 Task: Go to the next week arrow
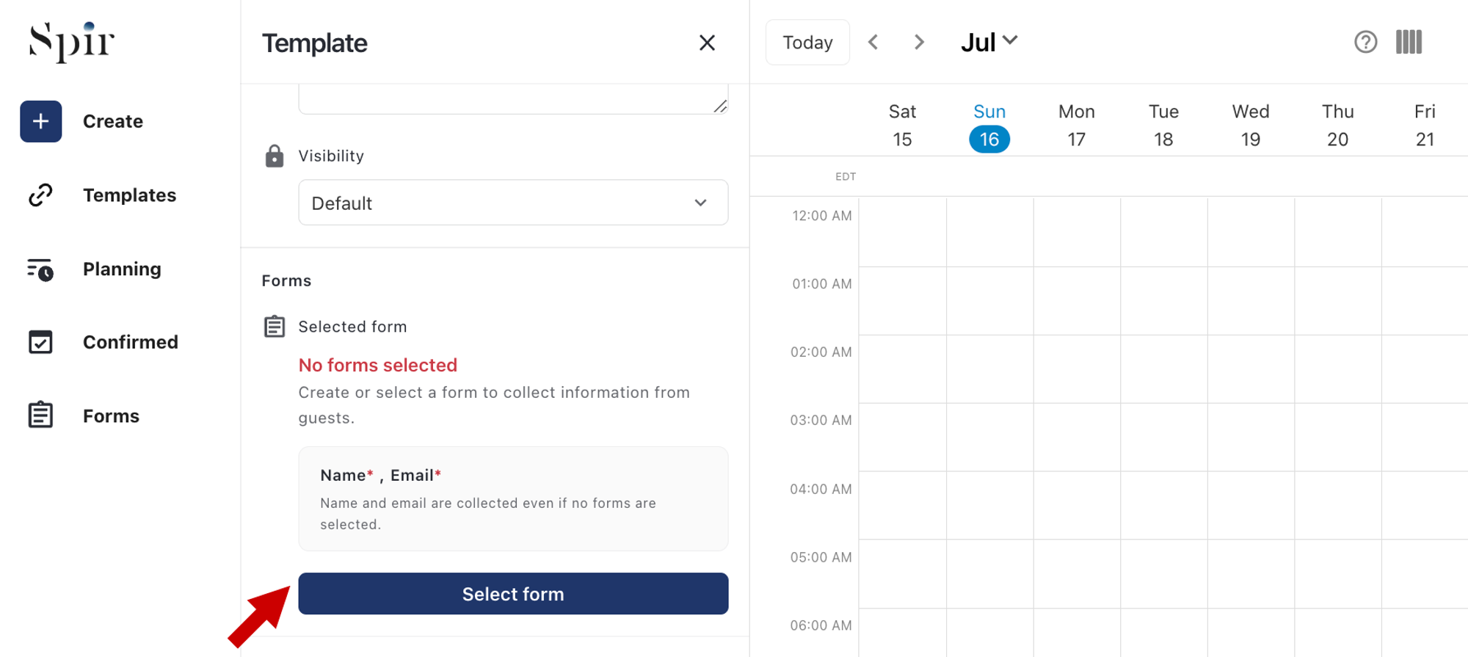pos(919,42)
